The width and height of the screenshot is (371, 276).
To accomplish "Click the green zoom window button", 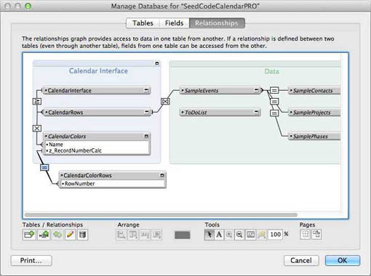I will coord(28,6).
